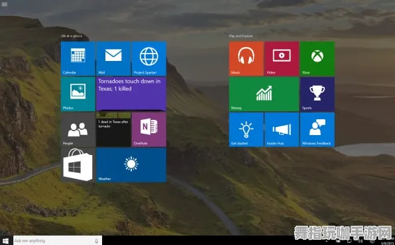This screenshot has width=395, height=245.
Task: Open the Video tile
Action: 282,59
